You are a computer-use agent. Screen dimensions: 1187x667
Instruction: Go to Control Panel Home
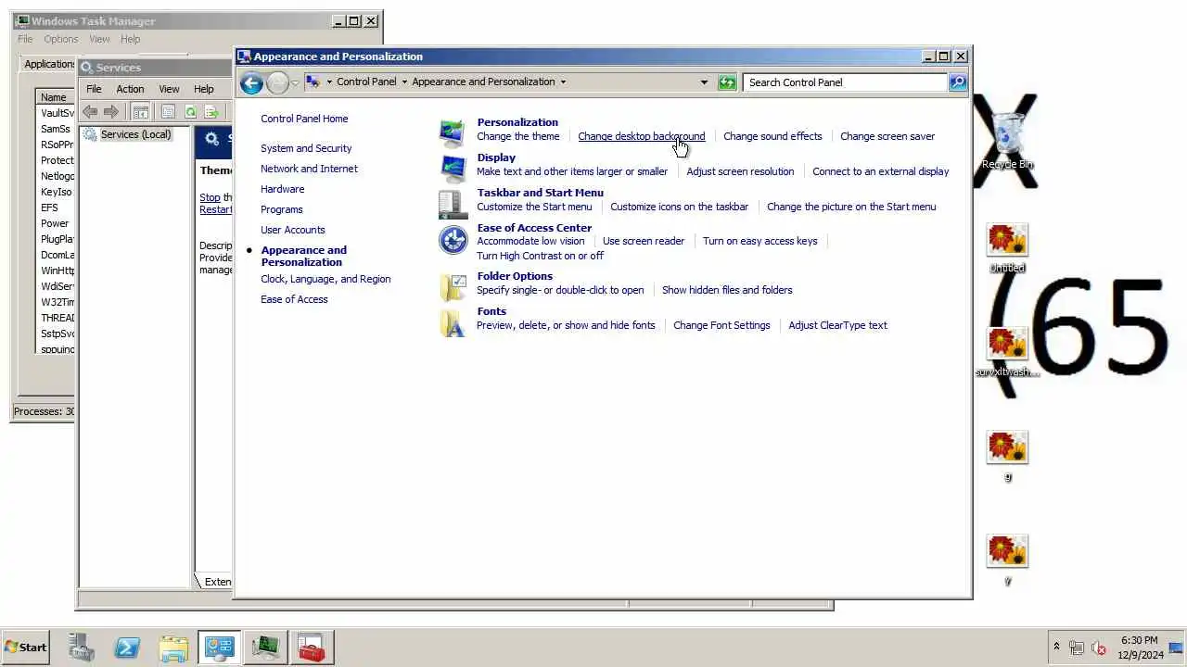pos(304,119)
